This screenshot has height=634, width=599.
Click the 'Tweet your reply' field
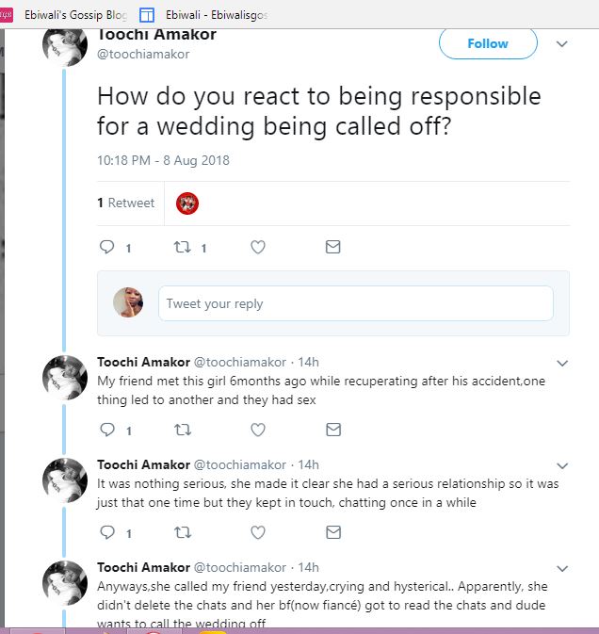point(355,303)
